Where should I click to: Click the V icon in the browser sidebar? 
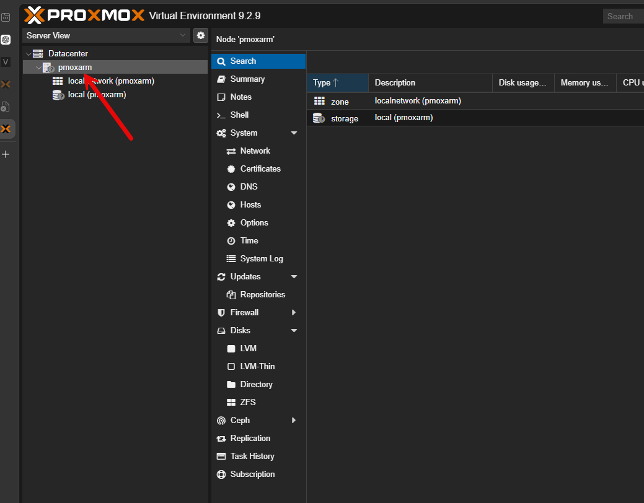(6, 62)
